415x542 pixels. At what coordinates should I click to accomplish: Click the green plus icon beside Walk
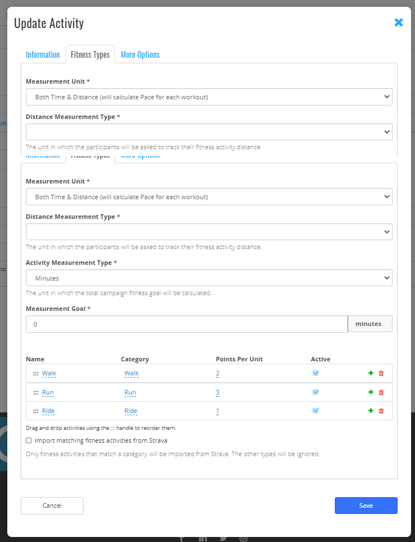[x=370, y=373]
